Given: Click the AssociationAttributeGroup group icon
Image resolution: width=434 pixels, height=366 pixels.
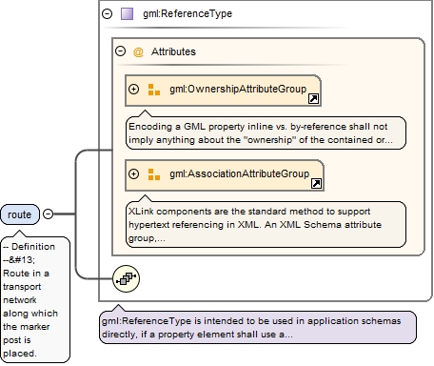Looking at the screenshot, I should click(x=154, y=174).
